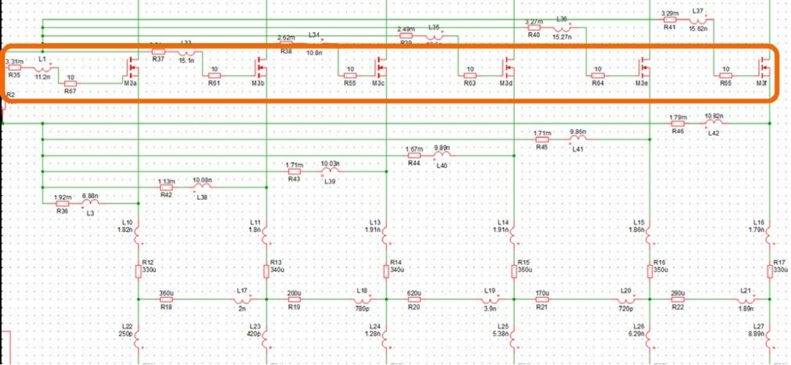Select resistor R21 symbol
The height and width of the screenshot is (365, 791).
pyautogui.click(x=542, y=299)
